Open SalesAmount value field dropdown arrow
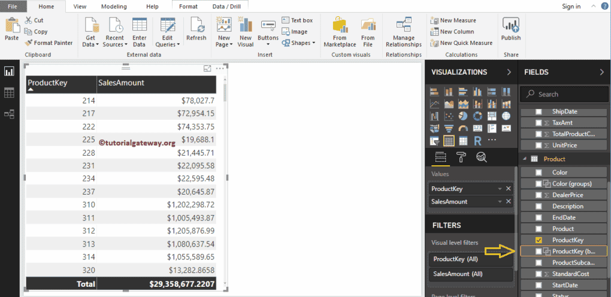This screenshot has width=611, height=297. click(x=500, y=202)
